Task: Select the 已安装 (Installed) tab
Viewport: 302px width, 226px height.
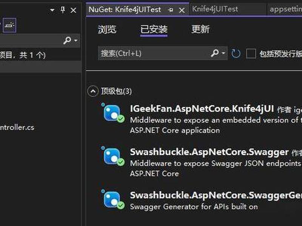Action: click(x=154, y=30)
